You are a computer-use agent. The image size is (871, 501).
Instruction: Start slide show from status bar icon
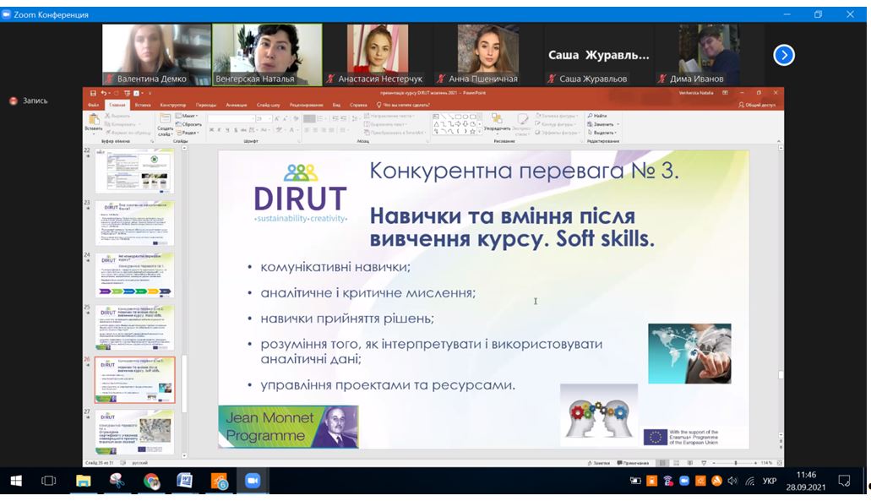click(x=704, y=463)
